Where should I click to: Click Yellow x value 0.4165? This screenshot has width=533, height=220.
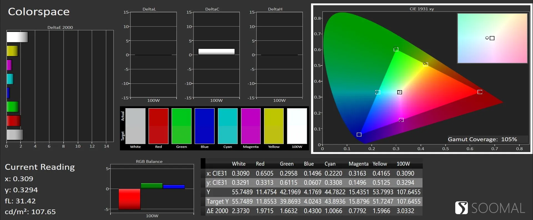click(381, 173)
